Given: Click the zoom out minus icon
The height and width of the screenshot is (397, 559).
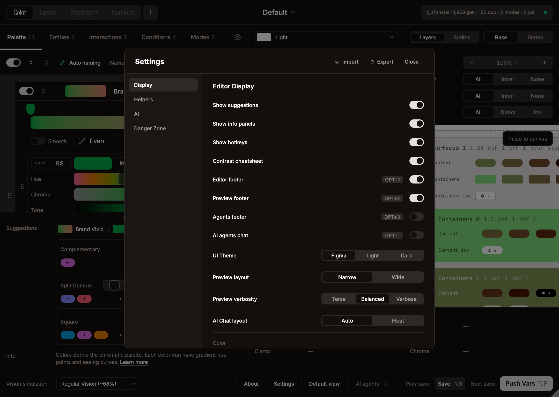Looking at the screenshot, I should [471, 63].
